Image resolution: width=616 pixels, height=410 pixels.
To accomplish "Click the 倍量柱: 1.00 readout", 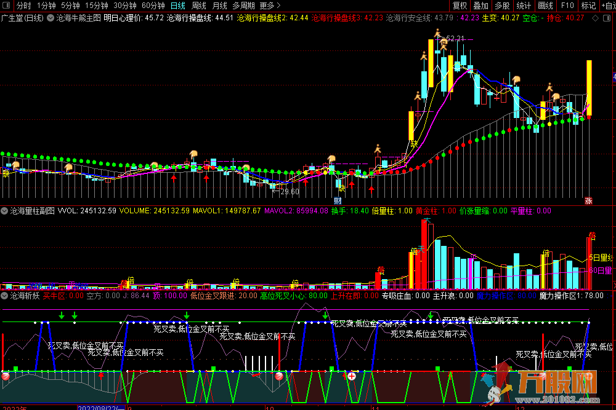I will (x=392, y=211).
